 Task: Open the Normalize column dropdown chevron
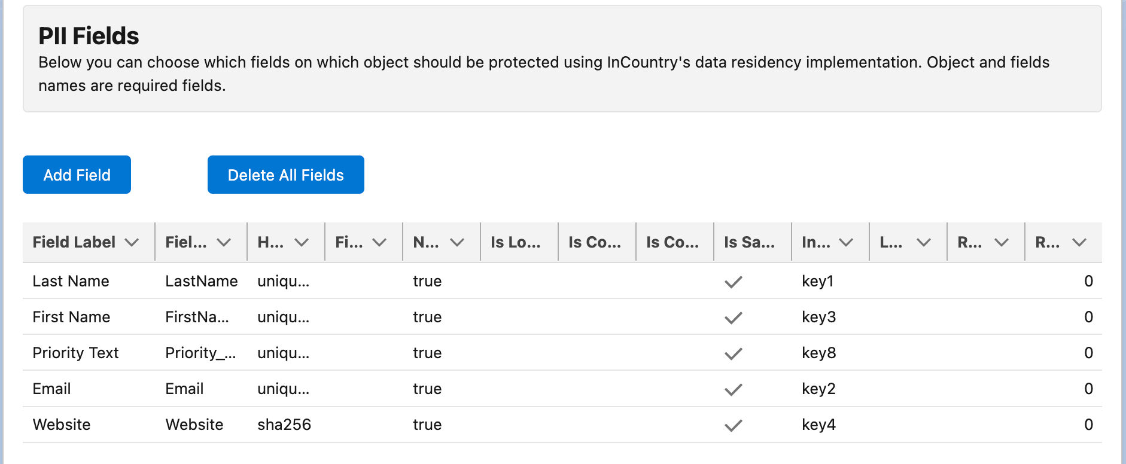tap(457, 242)
